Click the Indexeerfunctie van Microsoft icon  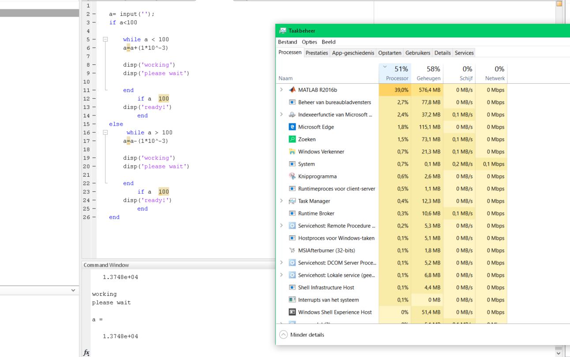pos(292,115)
